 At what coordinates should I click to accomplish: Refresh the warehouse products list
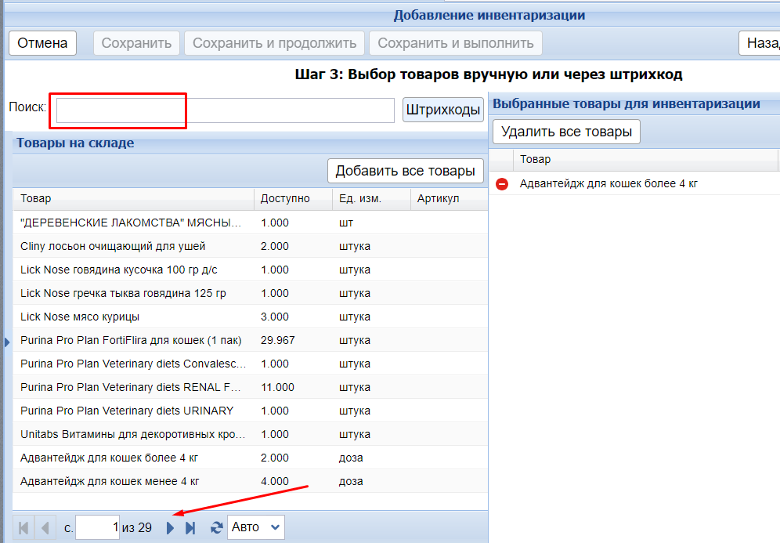(x=216, y=528)
